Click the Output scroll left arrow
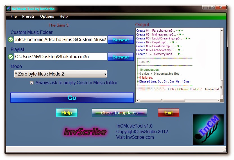Screen dimensions: 234x160 point(138,100)
